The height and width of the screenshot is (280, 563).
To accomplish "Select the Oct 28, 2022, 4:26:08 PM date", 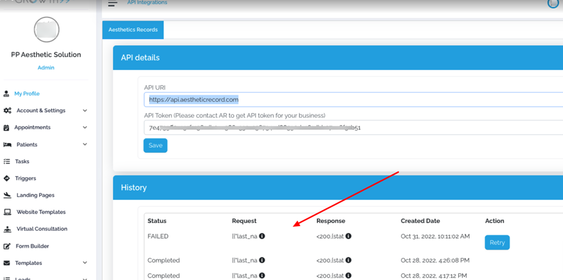I will [x=435, y=260].
